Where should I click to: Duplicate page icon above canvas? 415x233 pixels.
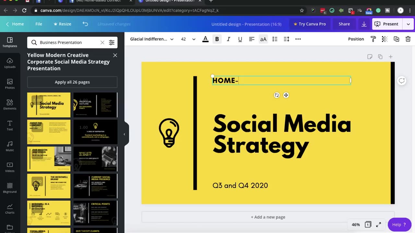380,57
